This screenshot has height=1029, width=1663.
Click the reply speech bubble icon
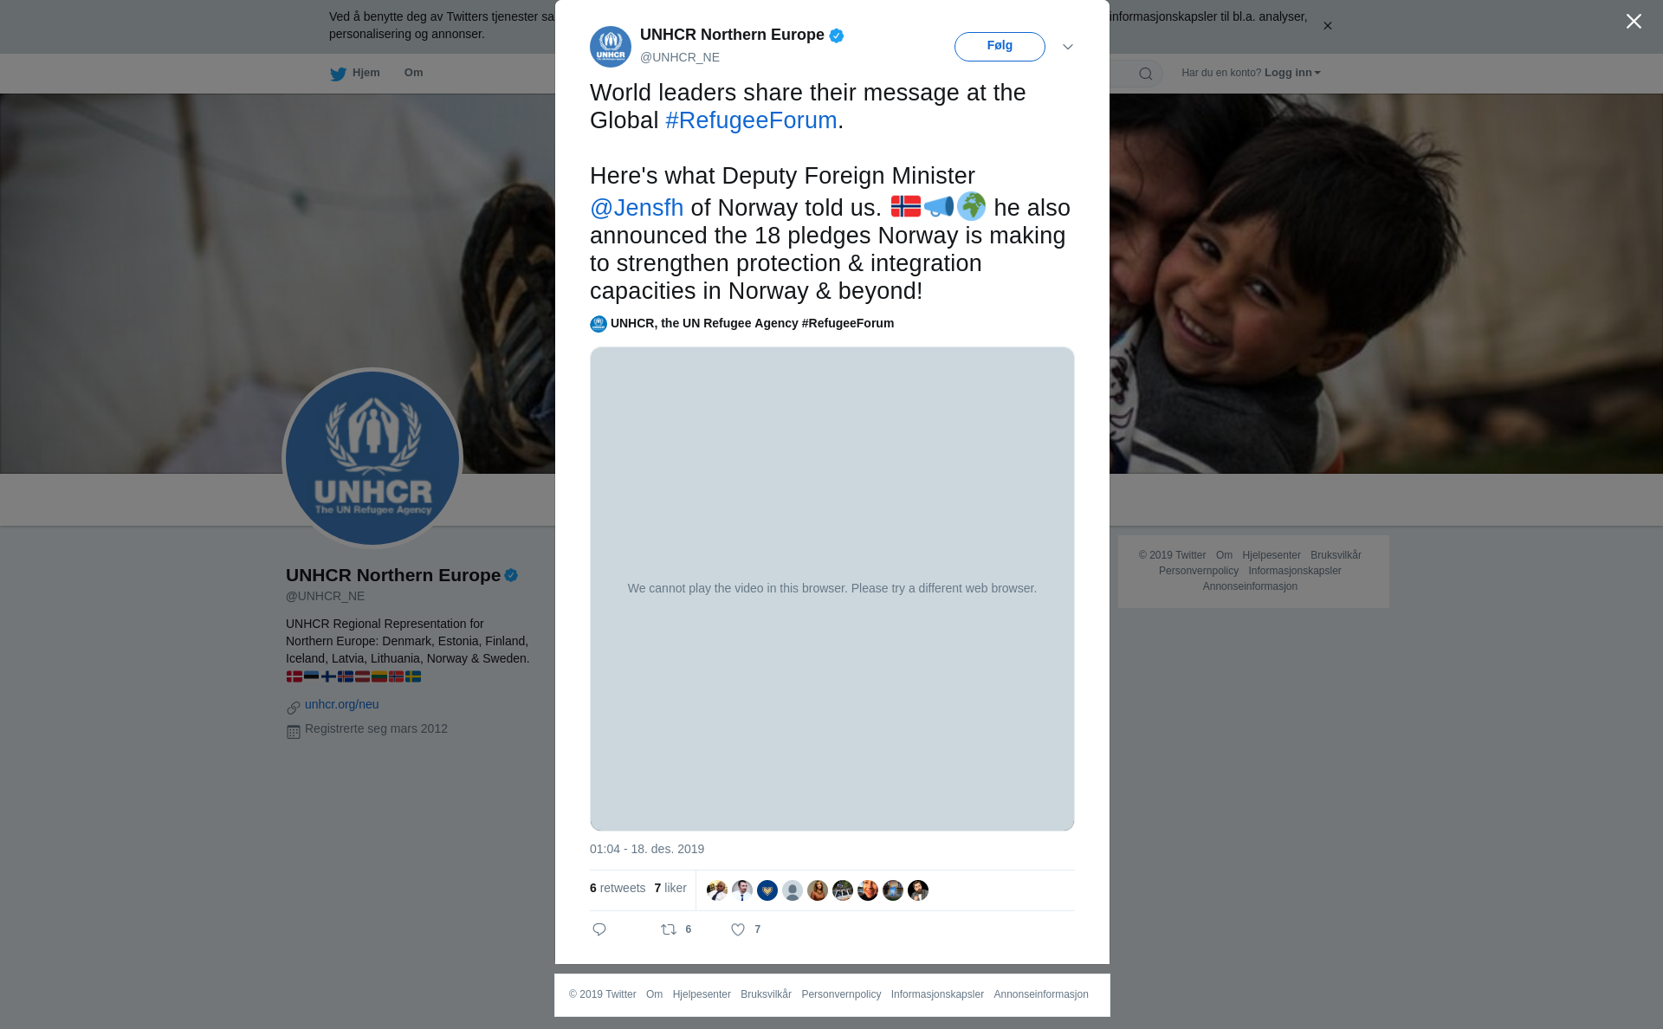pos(599,929)
